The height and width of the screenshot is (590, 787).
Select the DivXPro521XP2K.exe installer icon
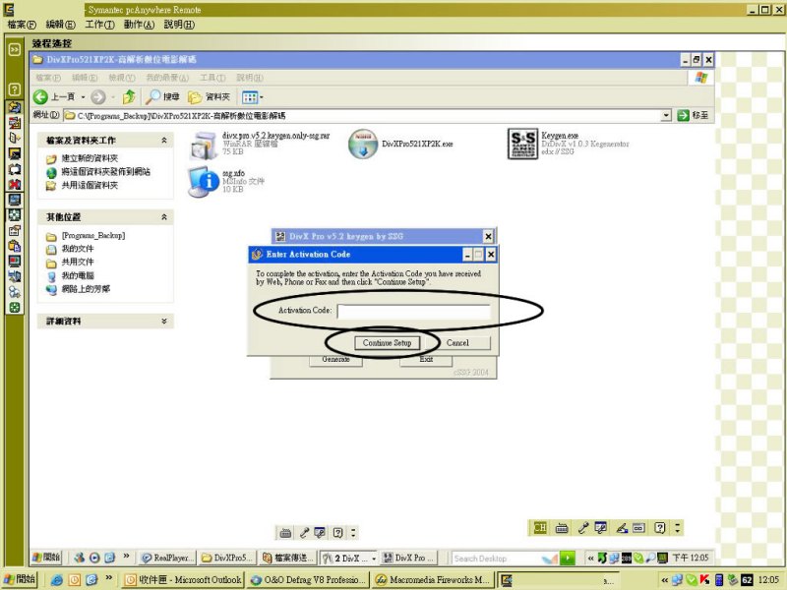tap(363, 144)
